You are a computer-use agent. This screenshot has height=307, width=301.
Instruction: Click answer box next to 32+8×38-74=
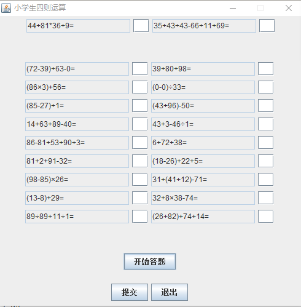(x=265, y=198)
